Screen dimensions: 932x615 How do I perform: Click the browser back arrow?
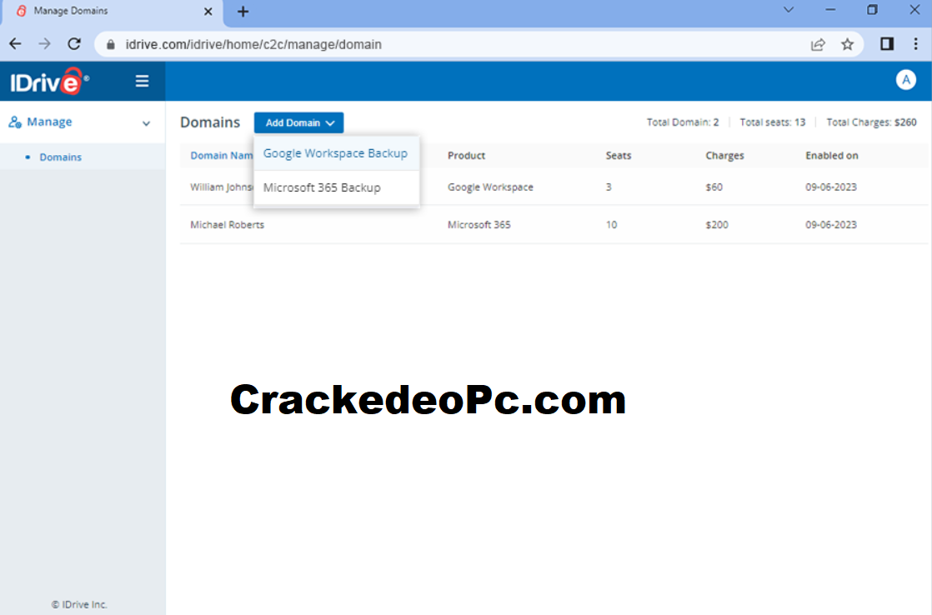click(x=16, y=44)
